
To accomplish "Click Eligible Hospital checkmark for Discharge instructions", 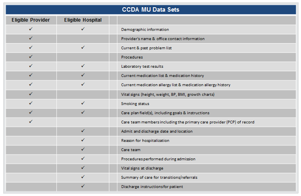I will [83, 186].
